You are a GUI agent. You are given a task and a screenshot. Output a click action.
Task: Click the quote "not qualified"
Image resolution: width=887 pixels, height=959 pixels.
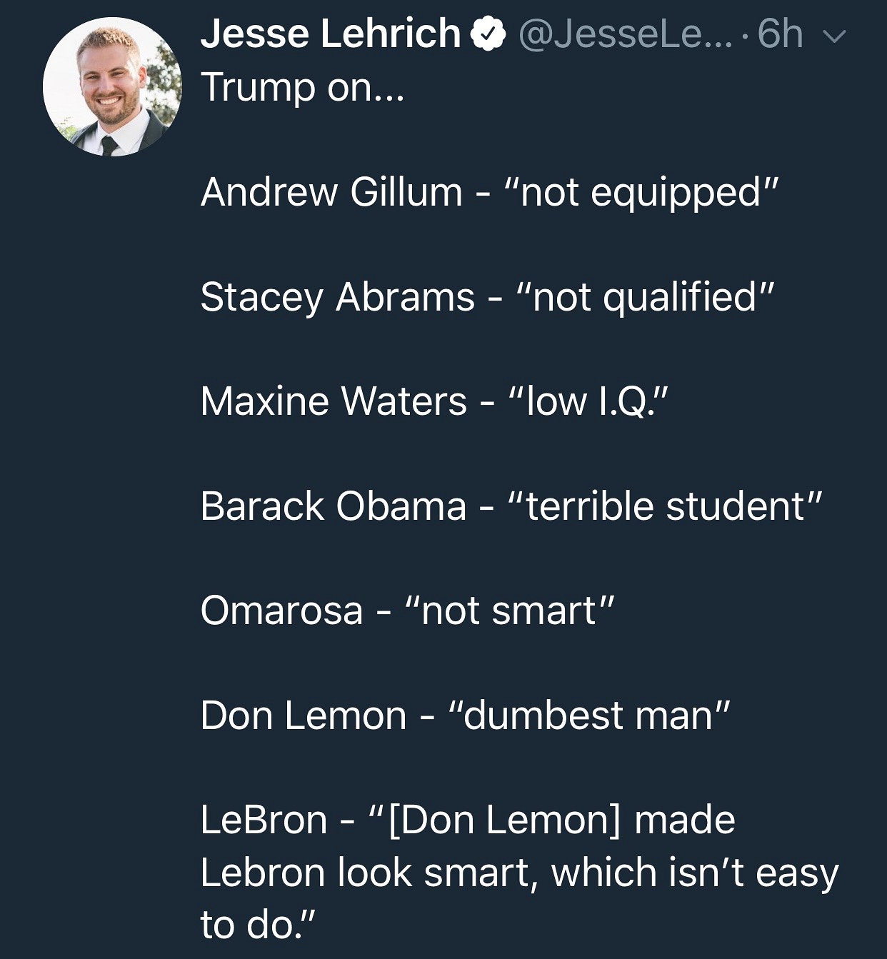click(644, 297)
